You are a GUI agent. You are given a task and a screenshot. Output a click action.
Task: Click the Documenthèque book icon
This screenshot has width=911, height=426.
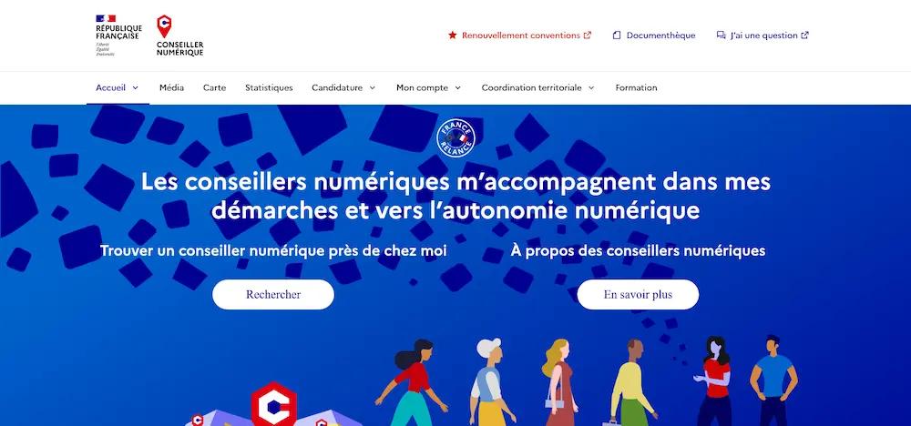pyautogui.click(x=617, y=35)
